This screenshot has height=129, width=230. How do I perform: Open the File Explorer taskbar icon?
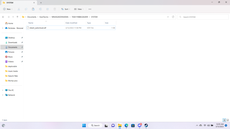[x=120, y=125]
